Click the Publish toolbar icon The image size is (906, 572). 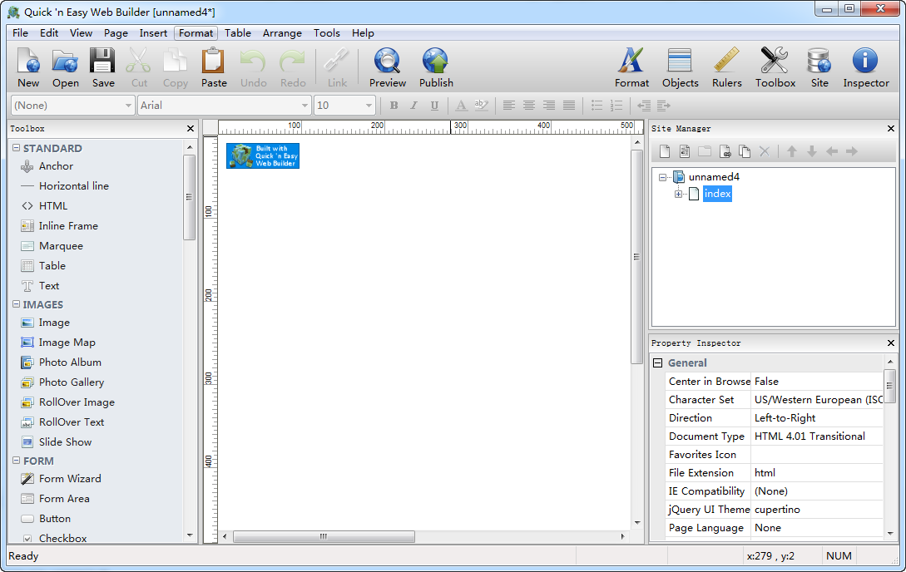click(435, 67)
